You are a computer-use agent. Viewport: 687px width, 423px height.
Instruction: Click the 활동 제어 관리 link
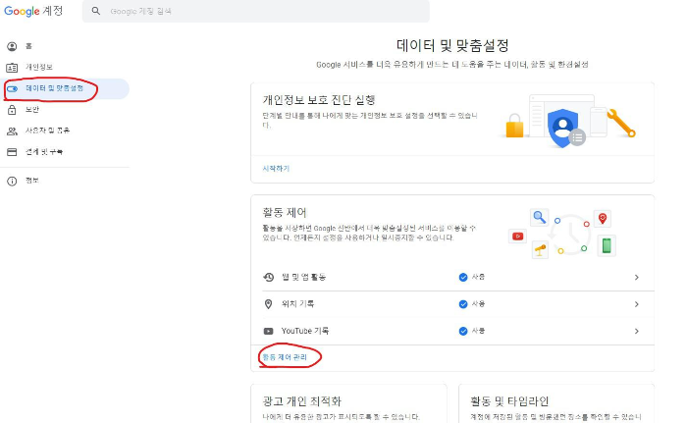285,357
